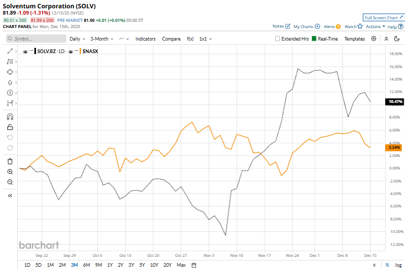This screenshot has height=274, width=405.
Task: Click the undo arrow icon
Action: coord(10,137)
